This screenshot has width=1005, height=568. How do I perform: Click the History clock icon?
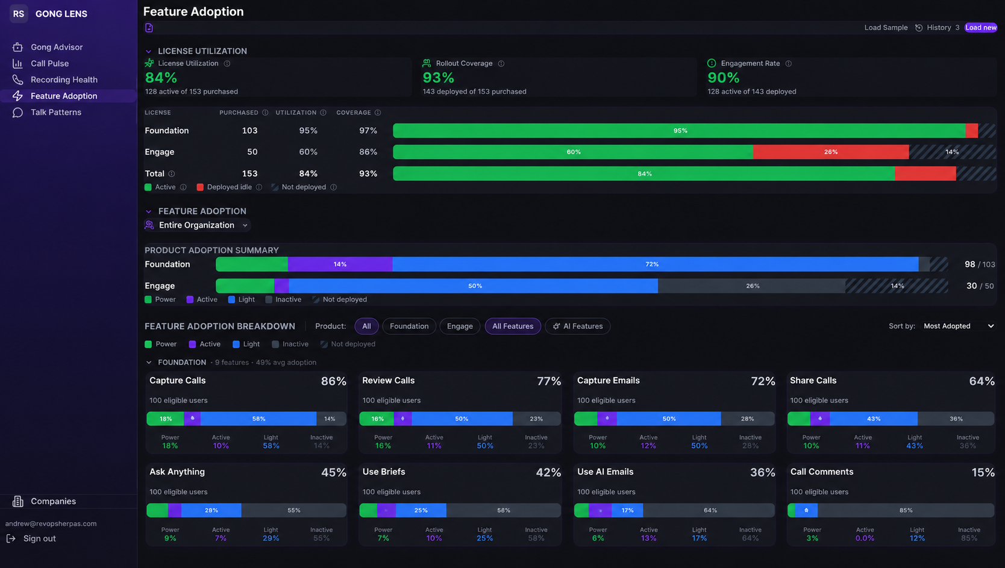click(x=919, y=28)
